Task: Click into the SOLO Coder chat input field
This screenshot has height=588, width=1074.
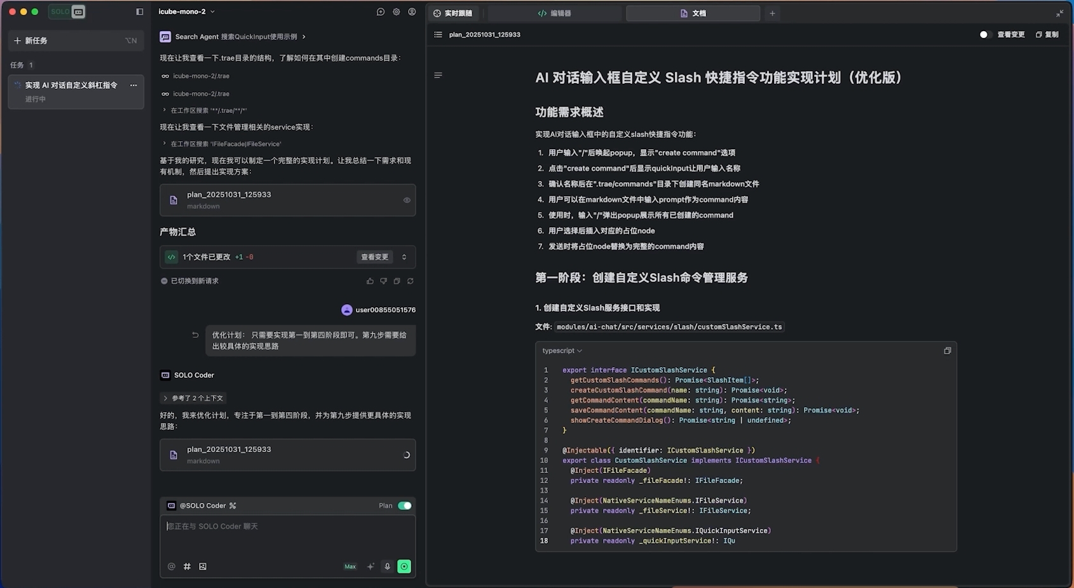Action: (x=287, y=537)
